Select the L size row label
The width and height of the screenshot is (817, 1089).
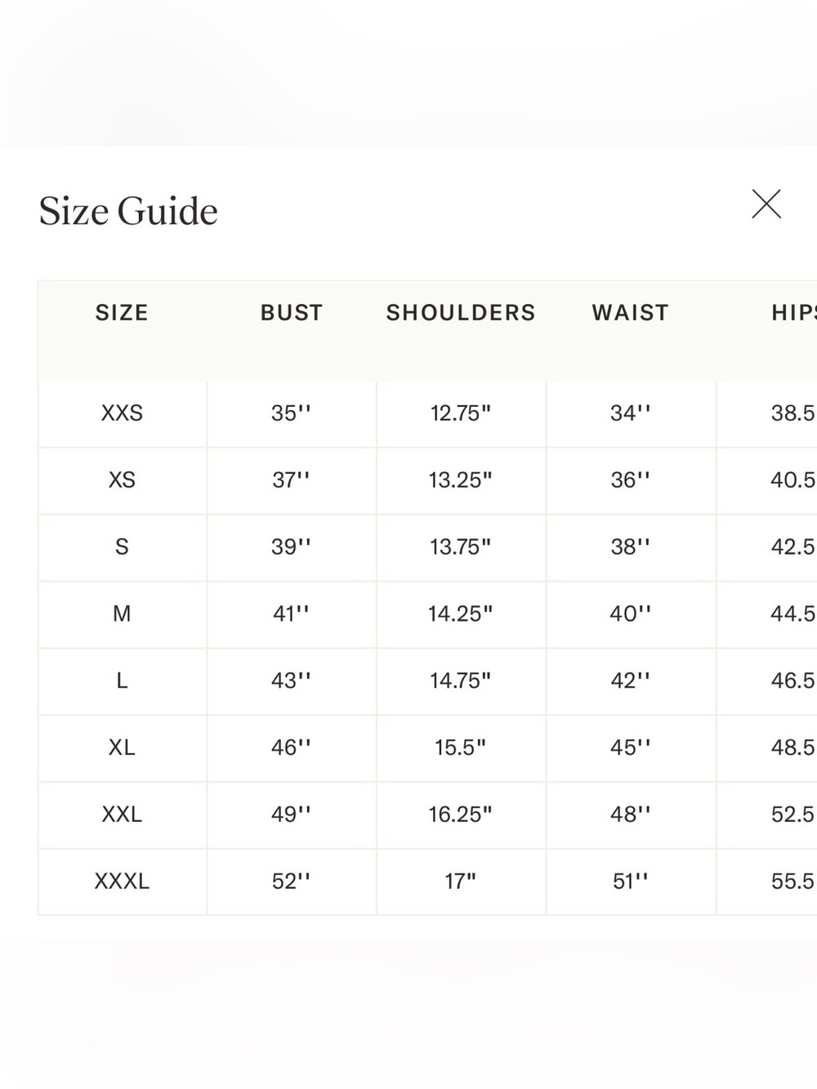[x=122, y=681]
